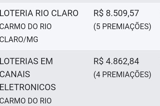
Task: Click the LOTERIAS EM title line
Action: (26, 61)
